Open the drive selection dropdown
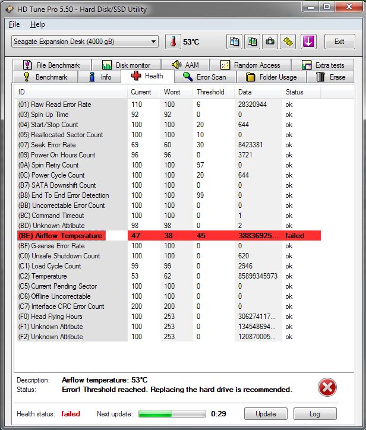 point(85,42)
